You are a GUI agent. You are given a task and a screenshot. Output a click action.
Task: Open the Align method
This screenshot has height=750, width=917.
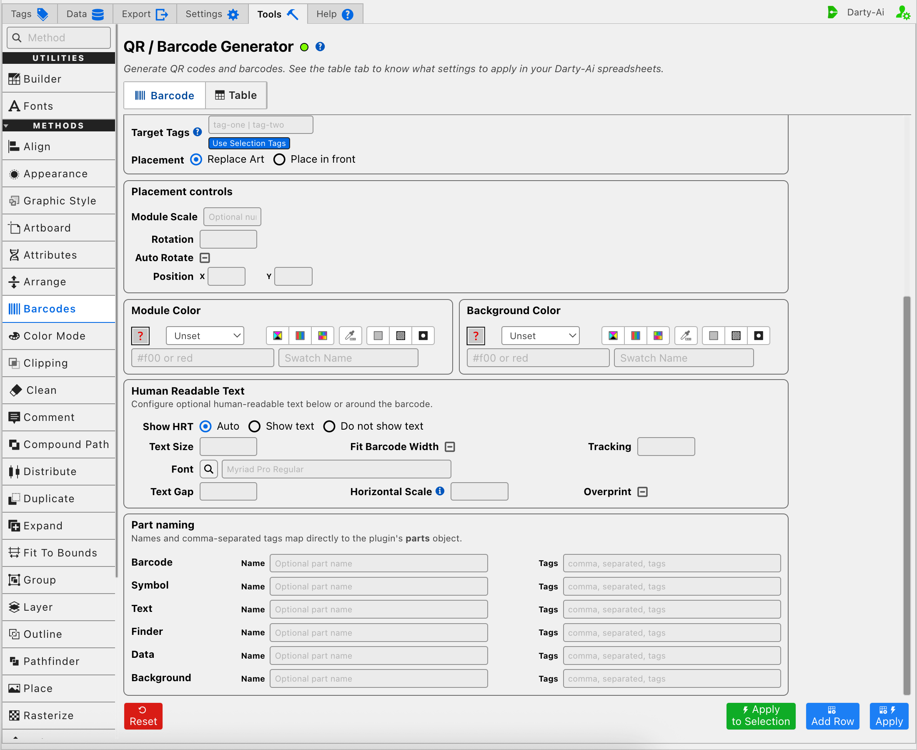[59, 146]
